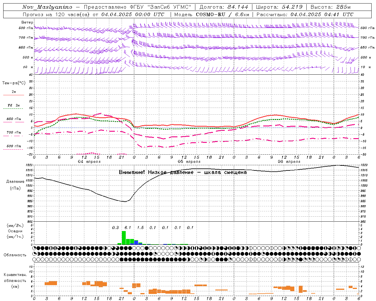Click the date label 06 апреля
This screenshot has width=376, height=301.
pyautogui.click(x=289, y=162)
